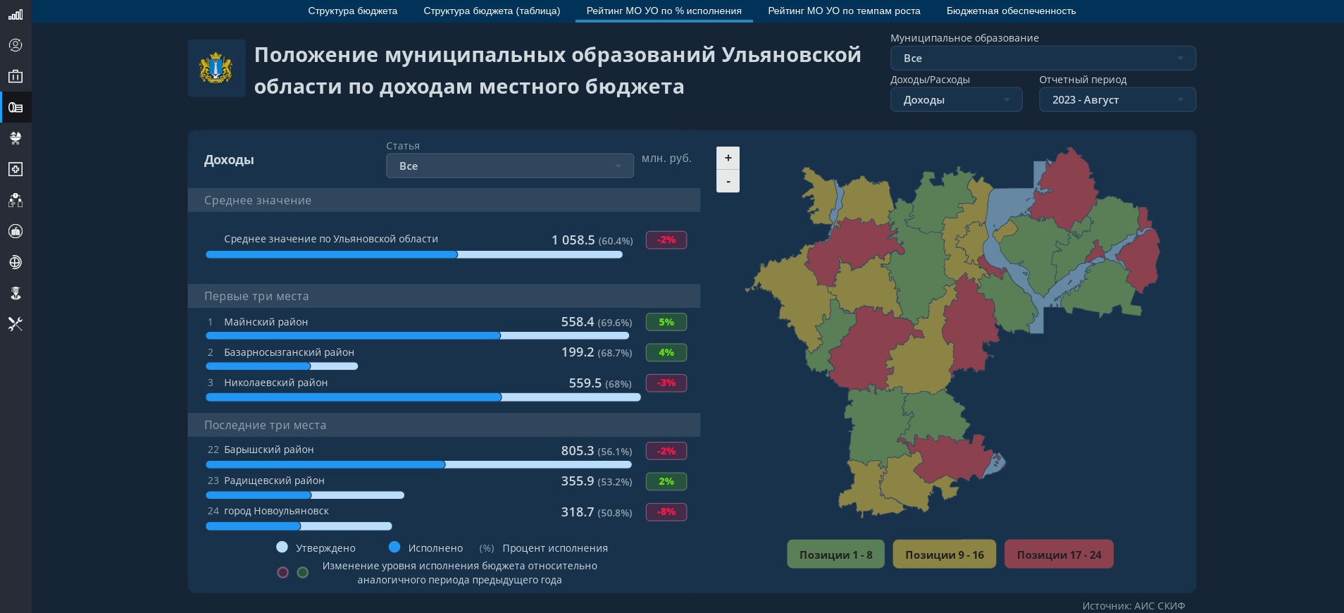Click the Утверждено legend dot
The width and height of the screenshot is (1344, 613).
282,547
